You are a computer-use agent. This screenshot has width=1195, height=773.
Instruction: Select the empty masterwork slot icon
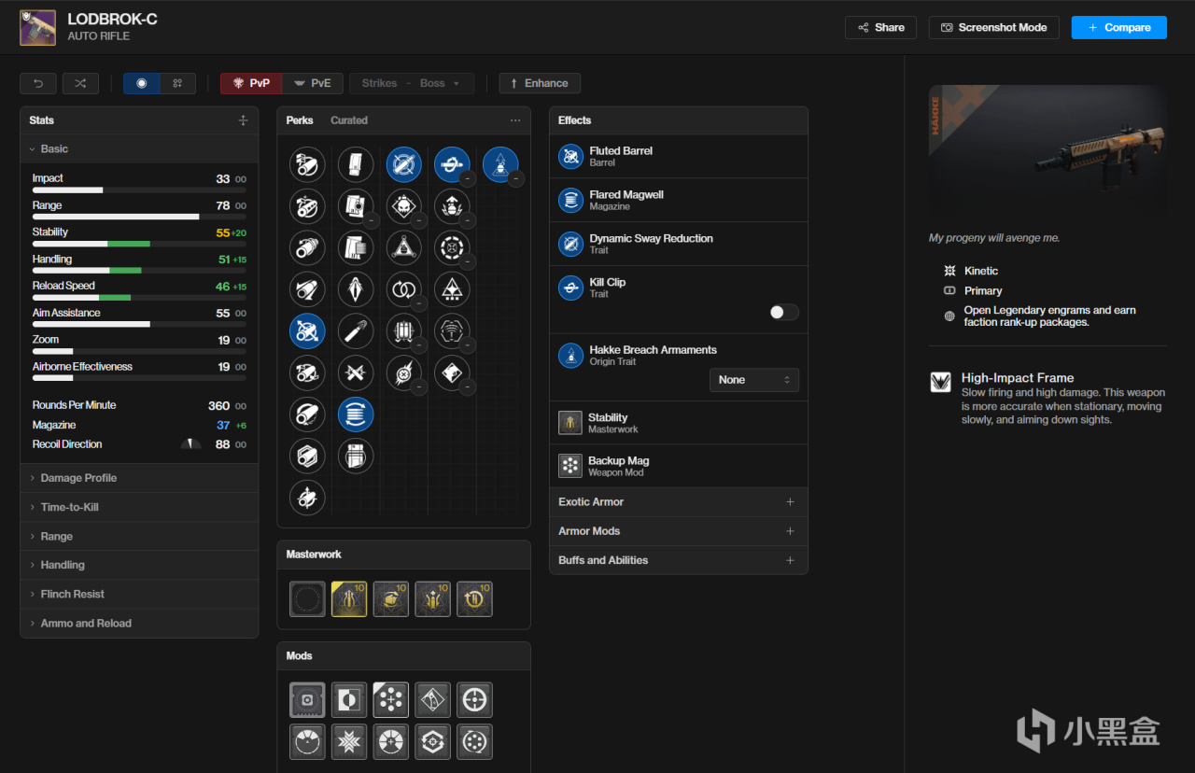tap(307, 599)
